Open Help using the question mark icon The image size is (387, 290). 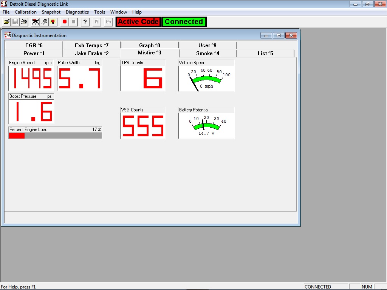click(85, 22)
